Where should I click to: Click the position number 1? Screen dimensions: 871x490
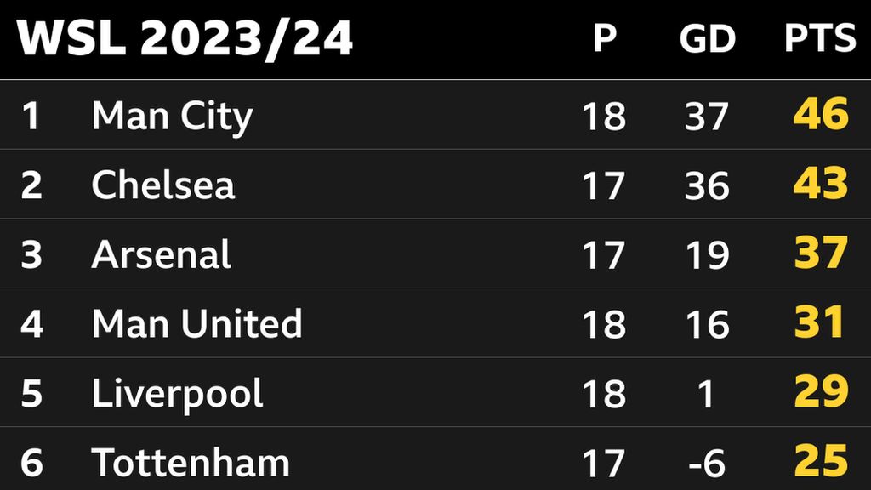tap(31, 117)
